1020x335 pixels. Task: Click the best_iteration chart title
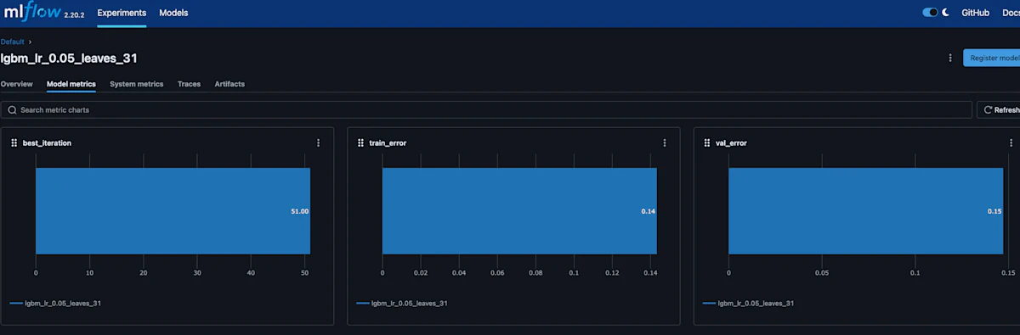tap(47, 143)
